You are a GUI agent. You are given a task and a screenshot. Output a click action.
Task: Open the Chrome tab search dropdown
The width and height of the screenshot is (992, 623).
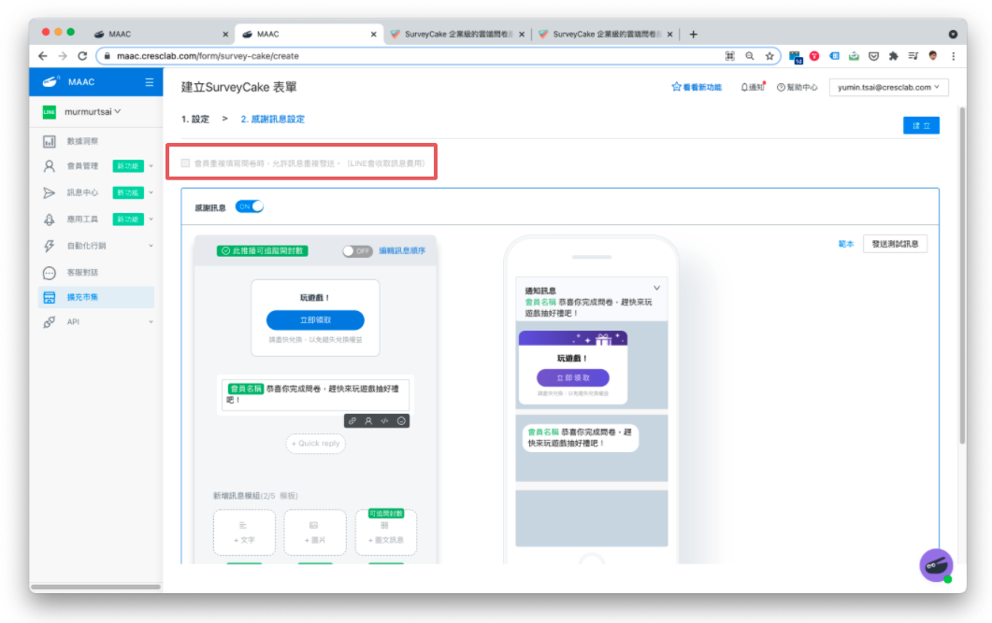[953, 35]
